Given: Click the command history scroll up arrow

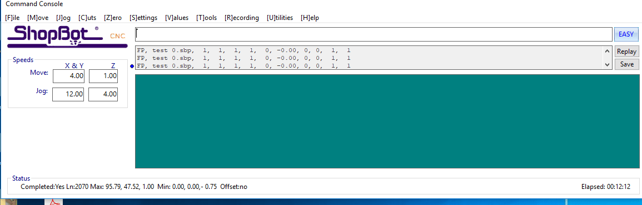Looking at the screenshot, I should [x=607, y=50].
